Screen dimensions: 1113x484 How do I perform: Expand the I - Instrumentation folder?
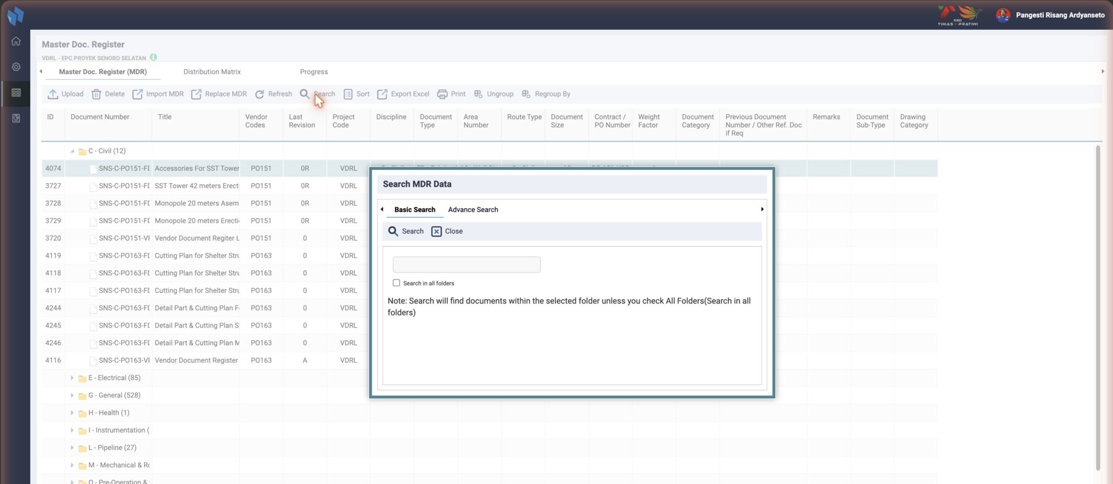72,430
